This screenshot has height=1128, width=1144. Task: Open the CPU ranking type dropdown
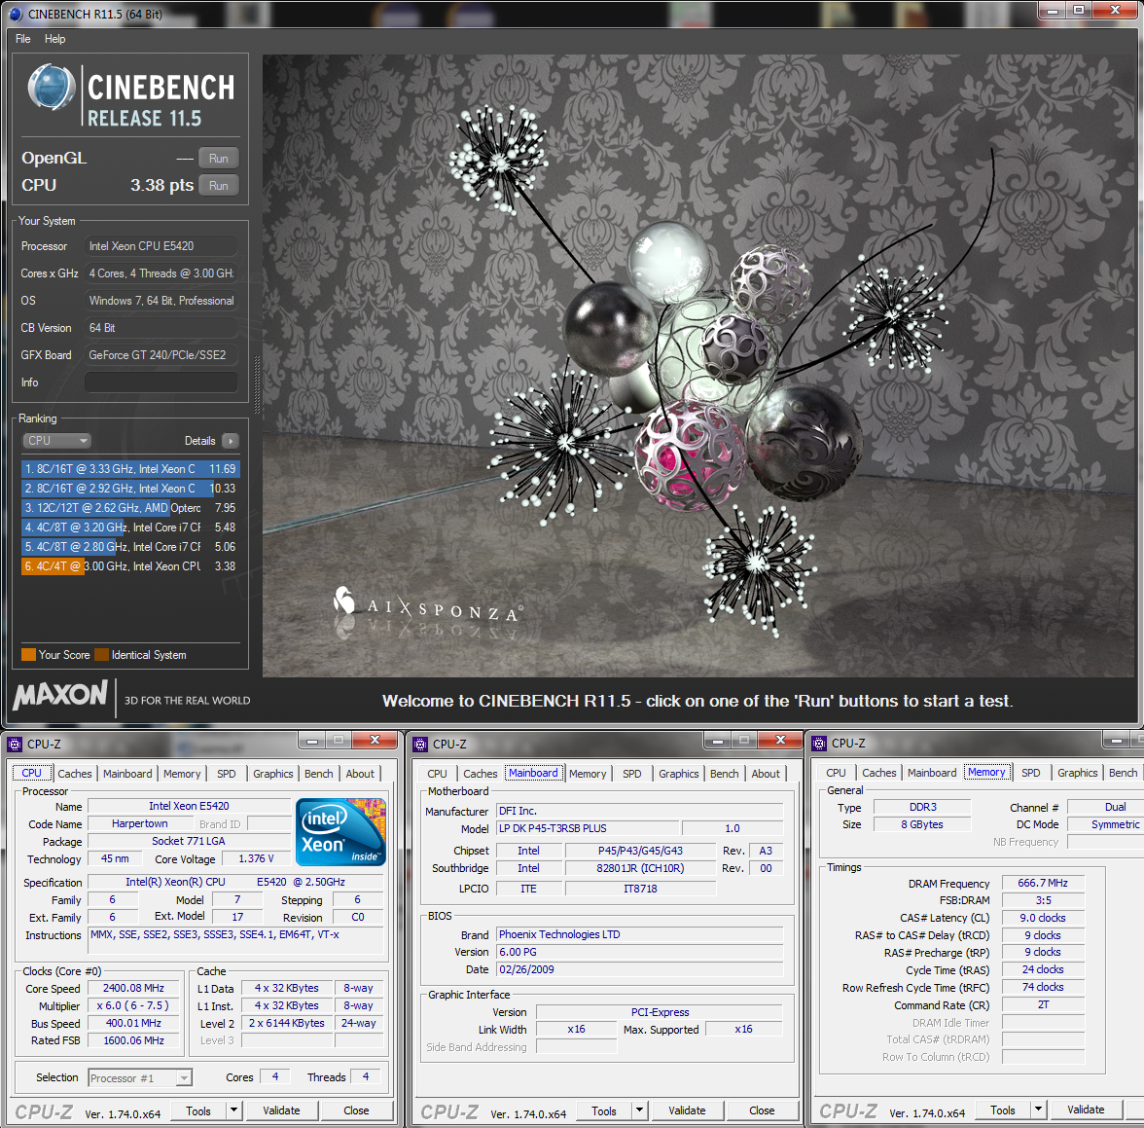pos(56,441)
